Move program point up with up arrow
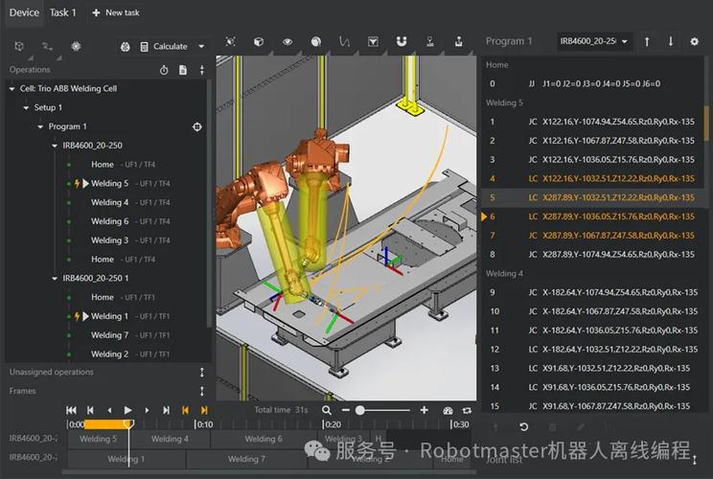 coord(647,41)
